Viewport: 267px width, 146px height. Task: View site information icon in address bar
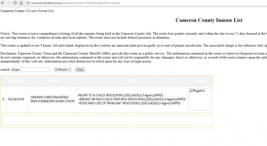click(x=28, y=3)
